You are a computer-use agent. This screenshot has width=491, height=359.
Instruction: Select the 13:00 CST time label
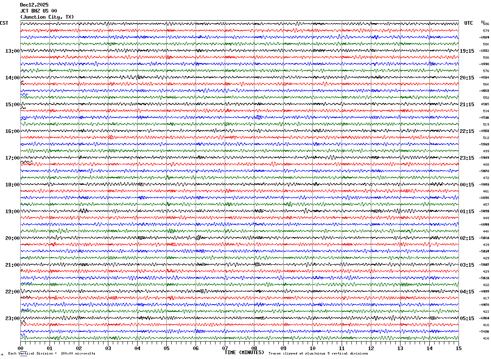pos(12,51)
